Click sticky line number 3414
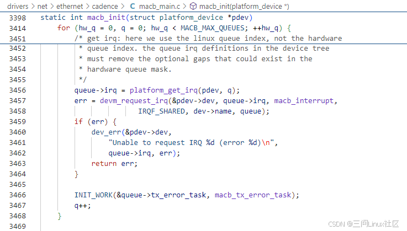Image resolution: width=407 pixels, height=231 pixels. [17, 28]
